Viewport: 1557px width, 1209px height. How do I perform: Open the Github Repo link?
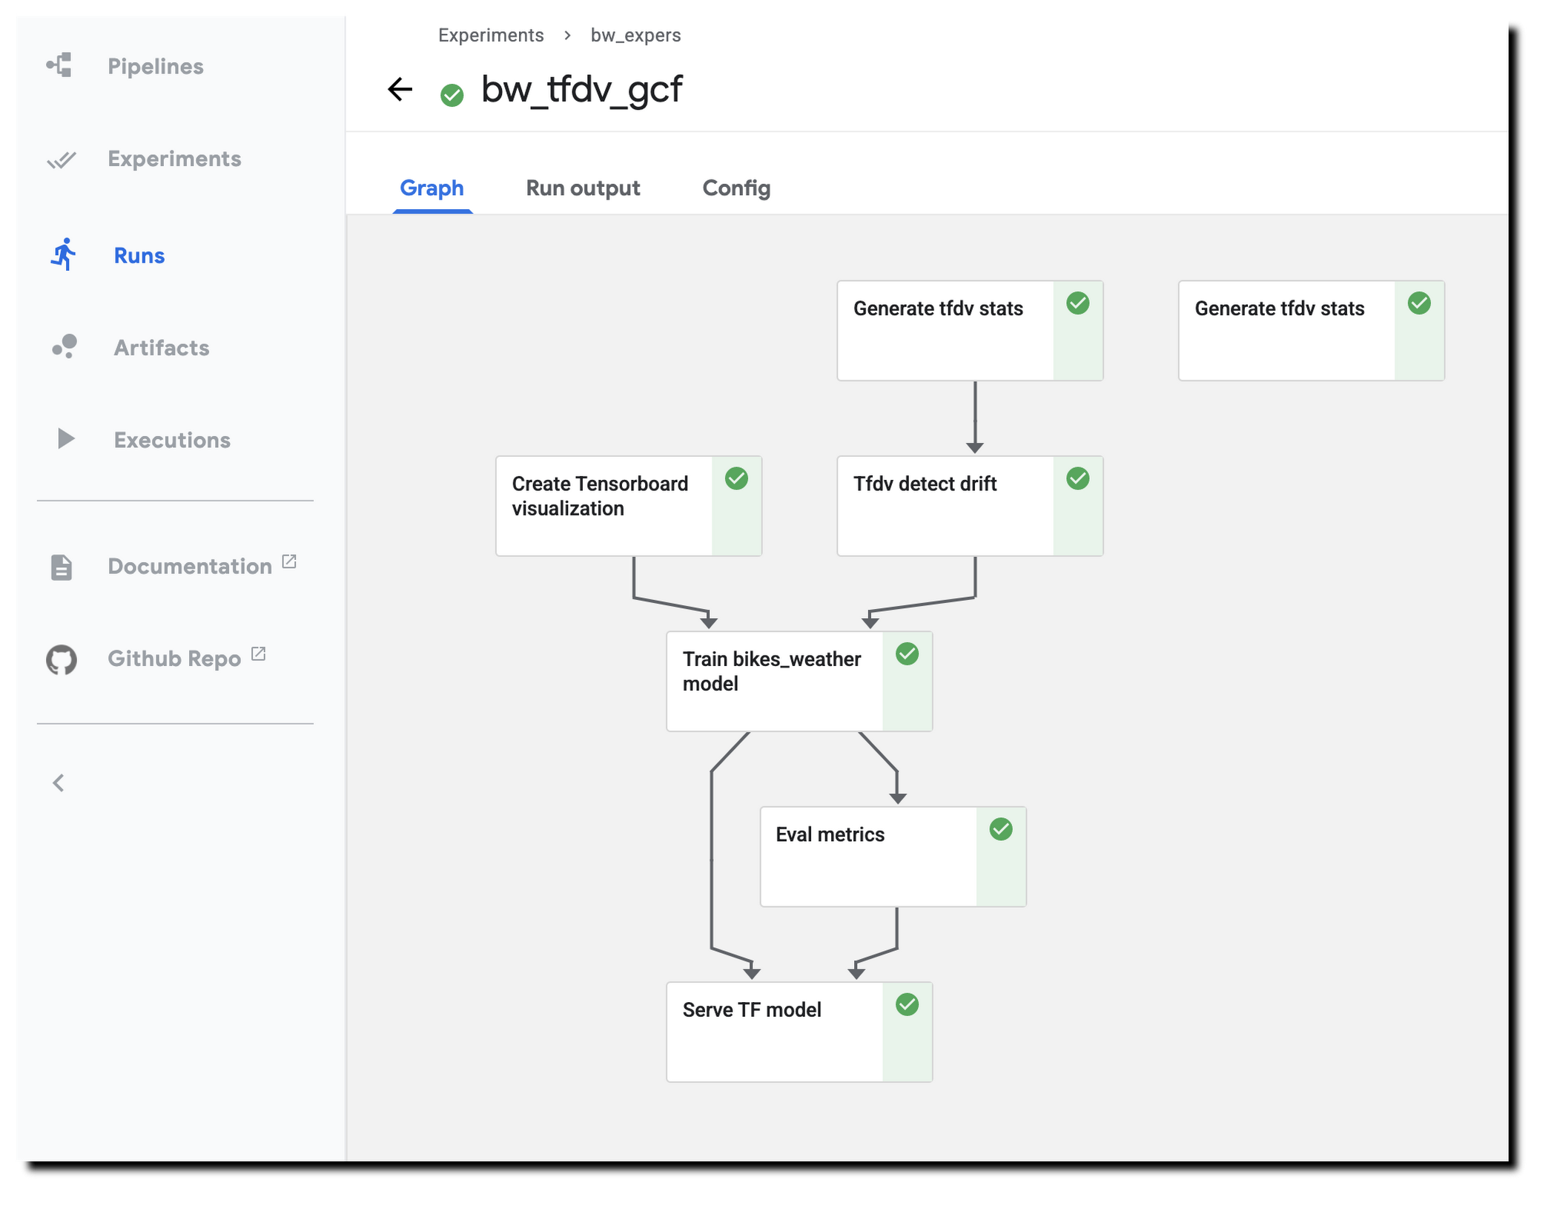click(174, 659)
